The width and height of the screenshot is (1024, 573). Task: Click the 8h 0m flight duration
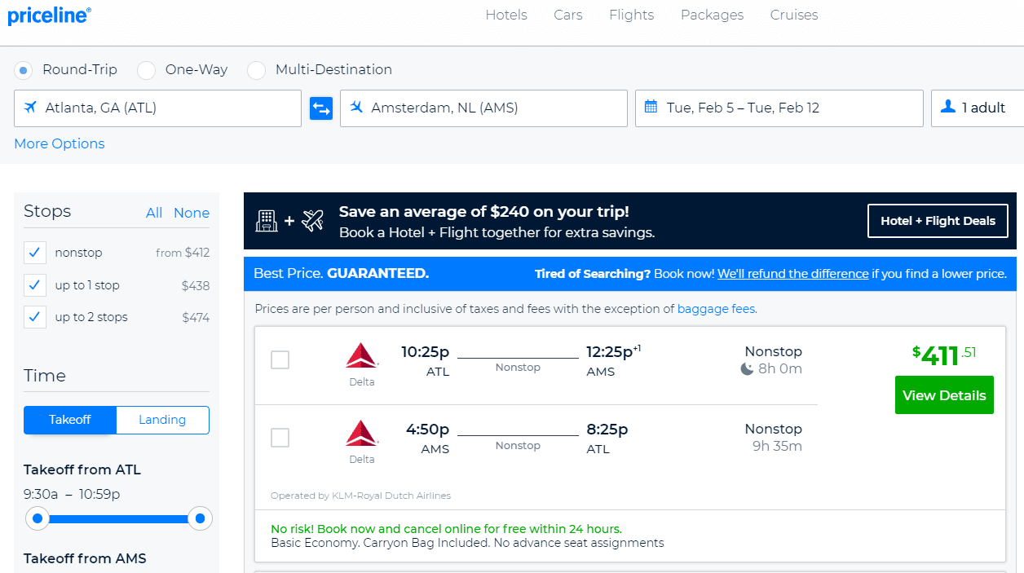780,368
